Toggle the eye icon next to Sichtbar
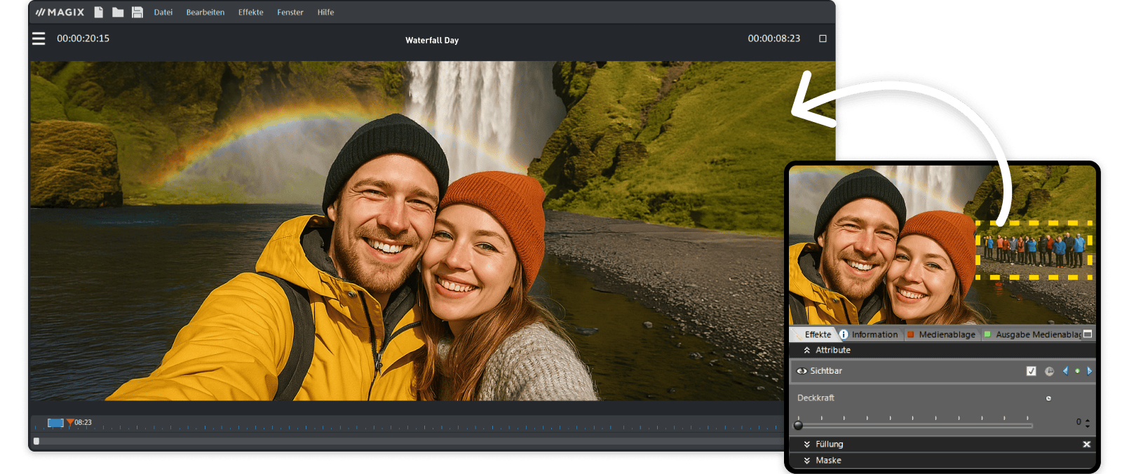Screen dimensions: 1122x474 [x=802, y=371]
